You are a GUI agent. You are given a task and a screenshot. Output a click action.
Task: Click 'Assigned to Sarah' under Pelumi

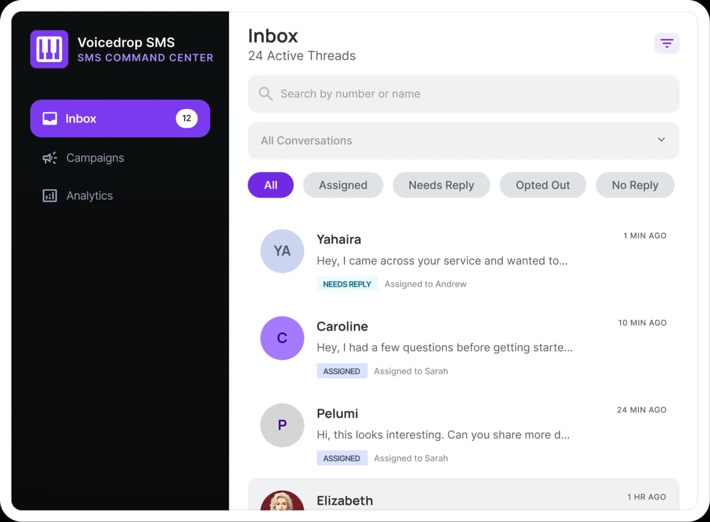[411, 458]
